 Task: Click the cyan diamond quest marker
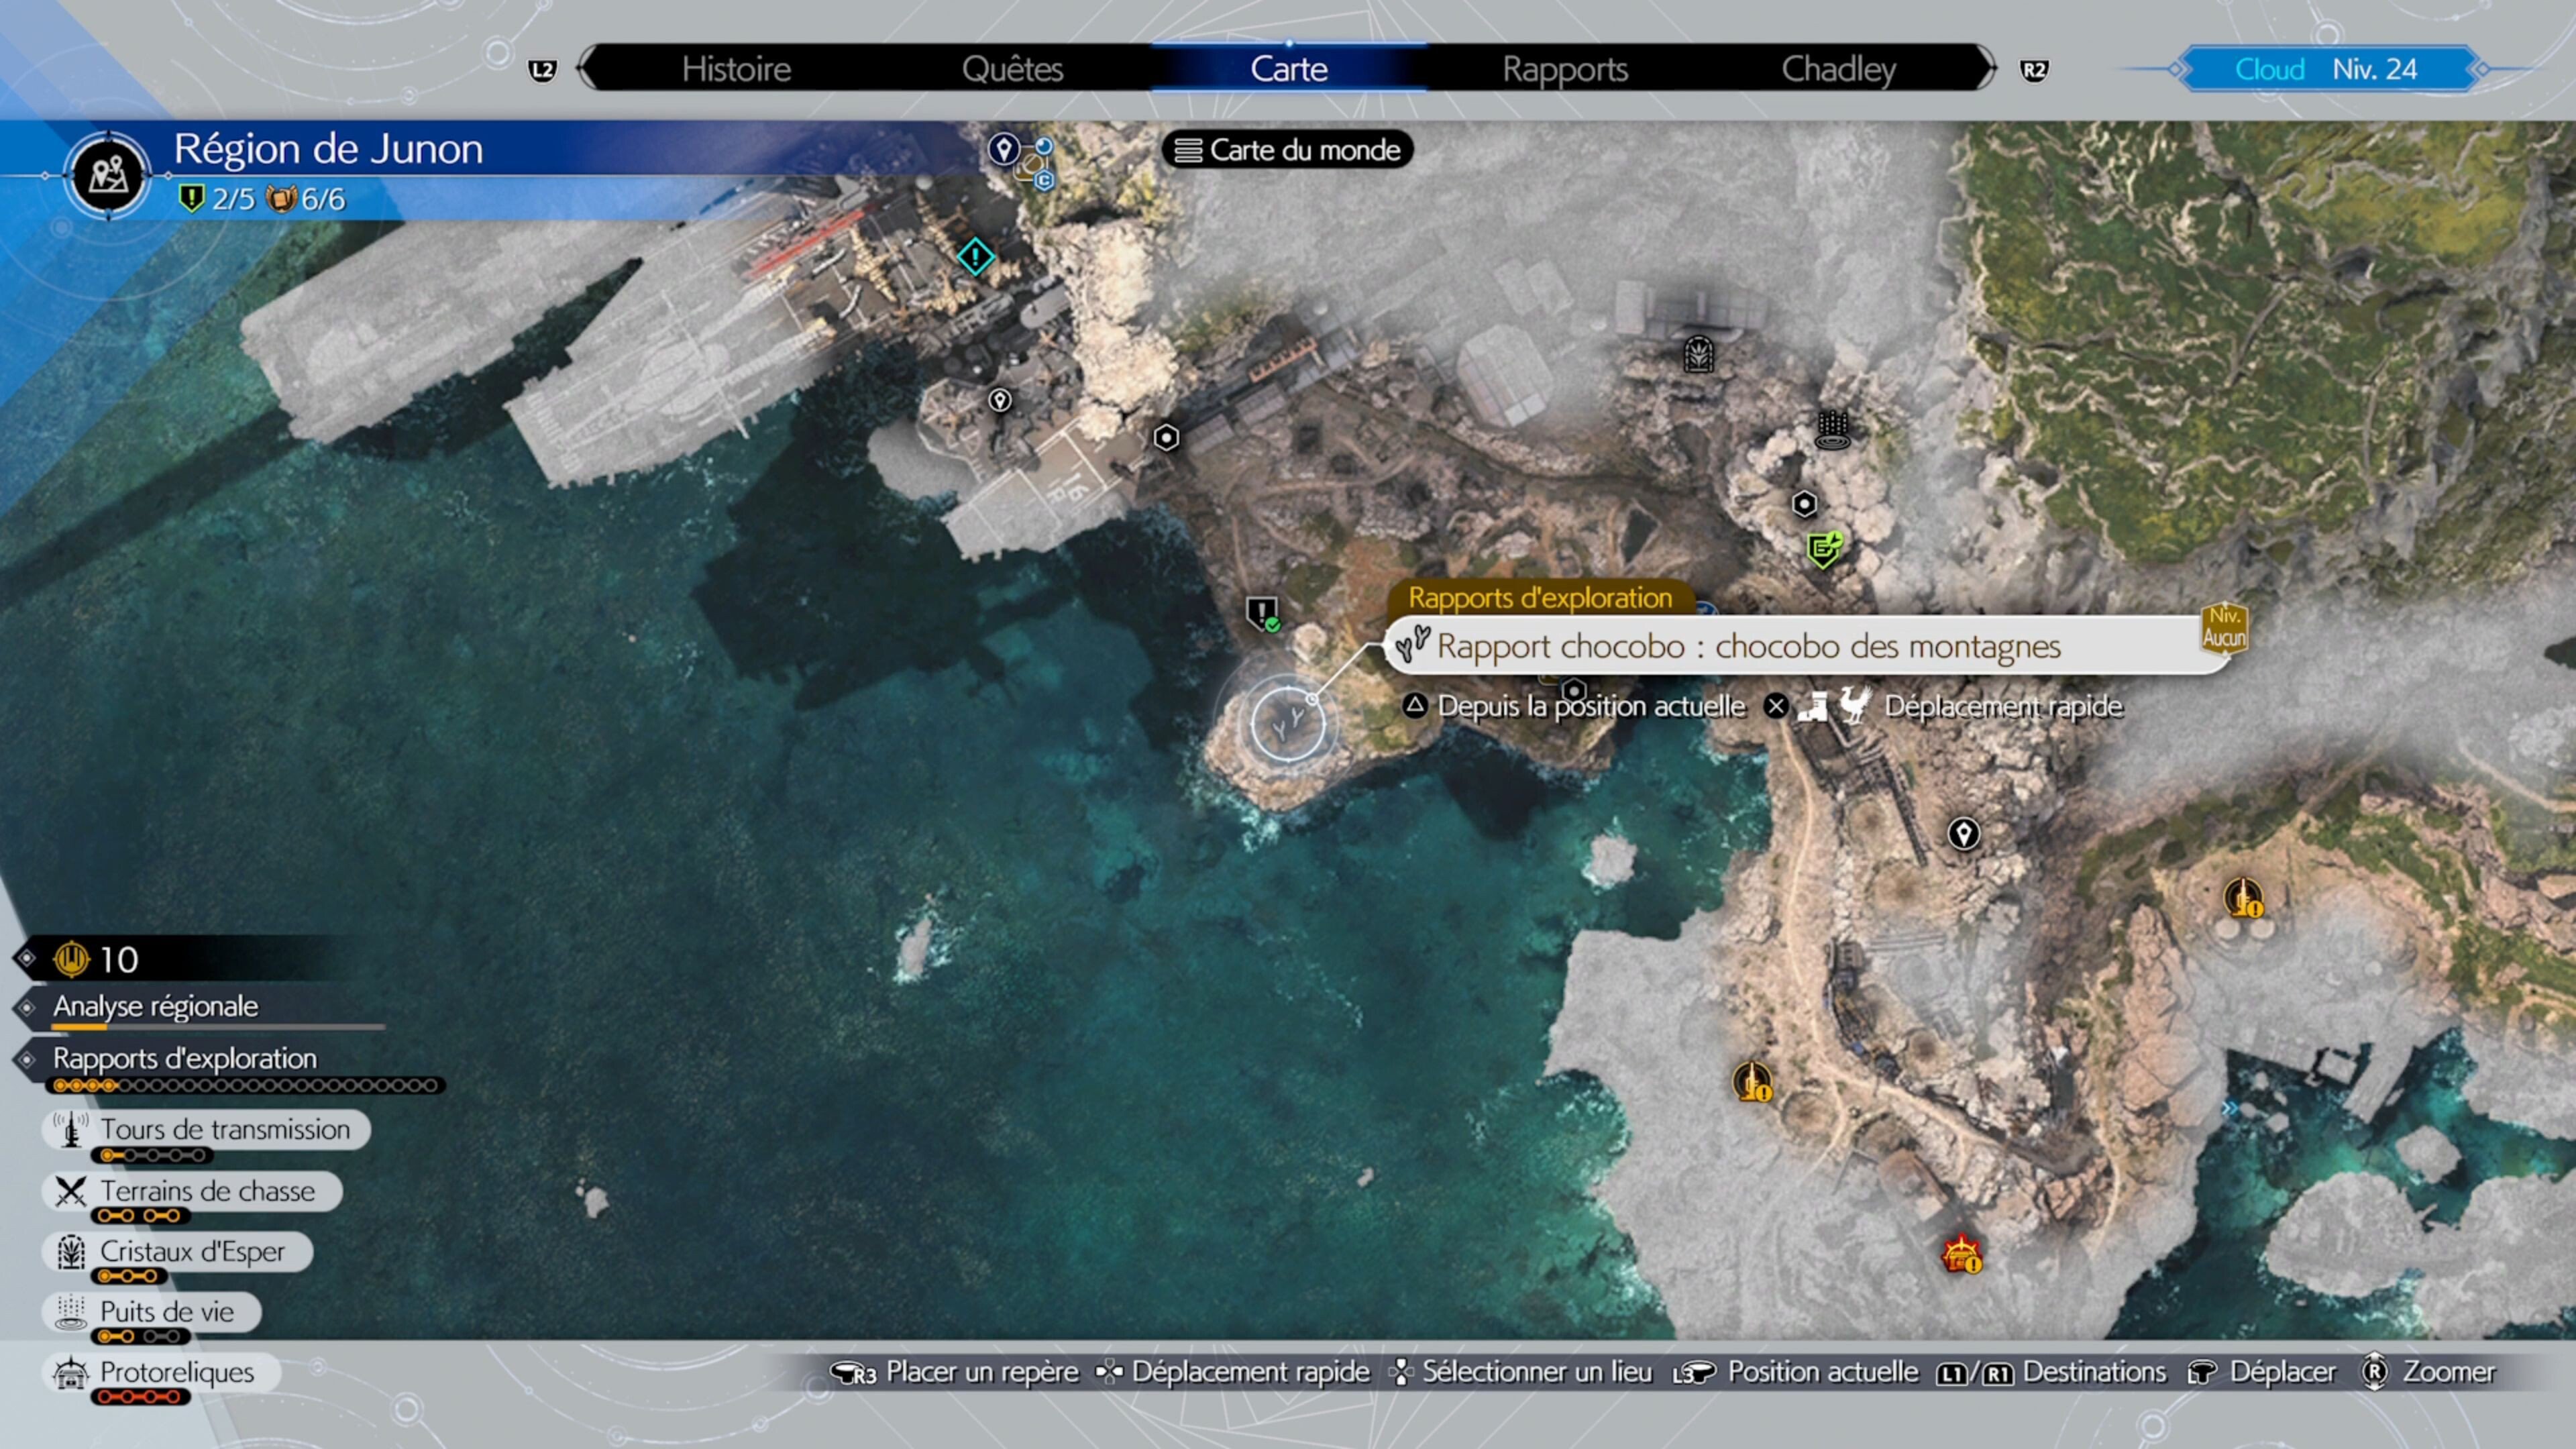click(x=975, y=257)
